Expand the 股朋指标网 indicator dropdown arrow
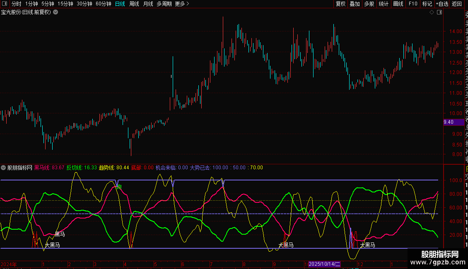 click(4, 168)
